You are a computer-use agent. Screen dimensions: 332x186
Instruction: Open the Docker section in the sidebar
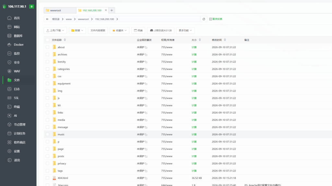[x=18, y=45]
